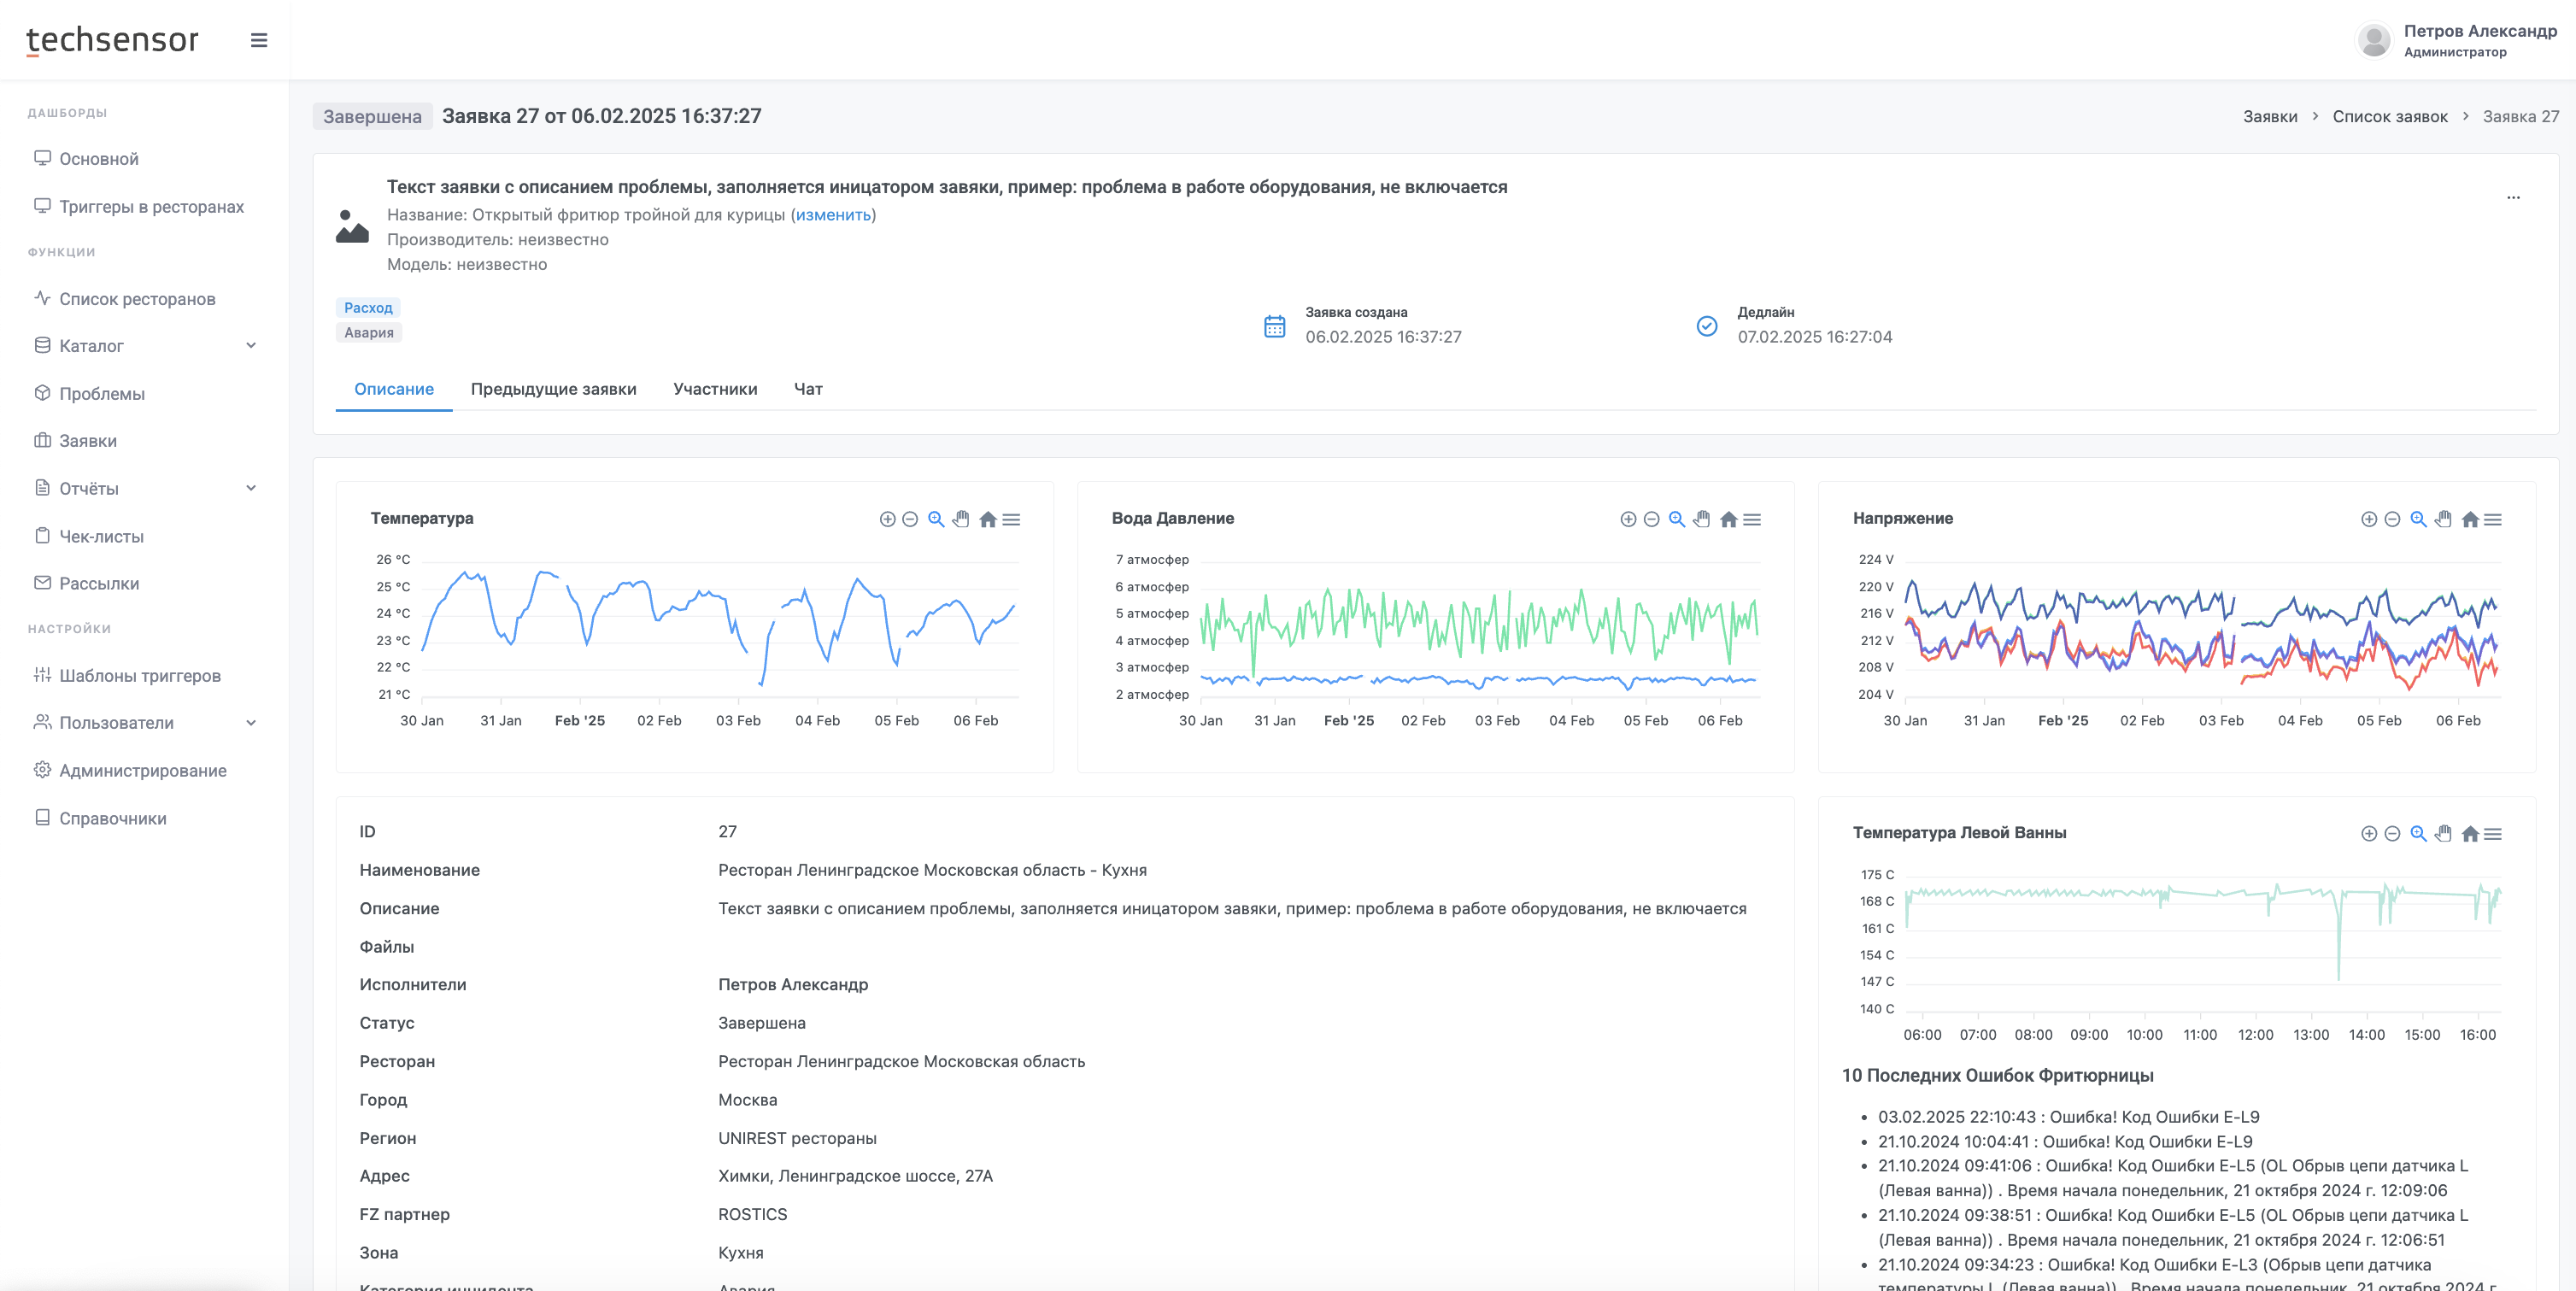Go to Список заявок in the breadcrumb
Image resolution: width=2576 pixels, height=1291 pixels.
2389,116
